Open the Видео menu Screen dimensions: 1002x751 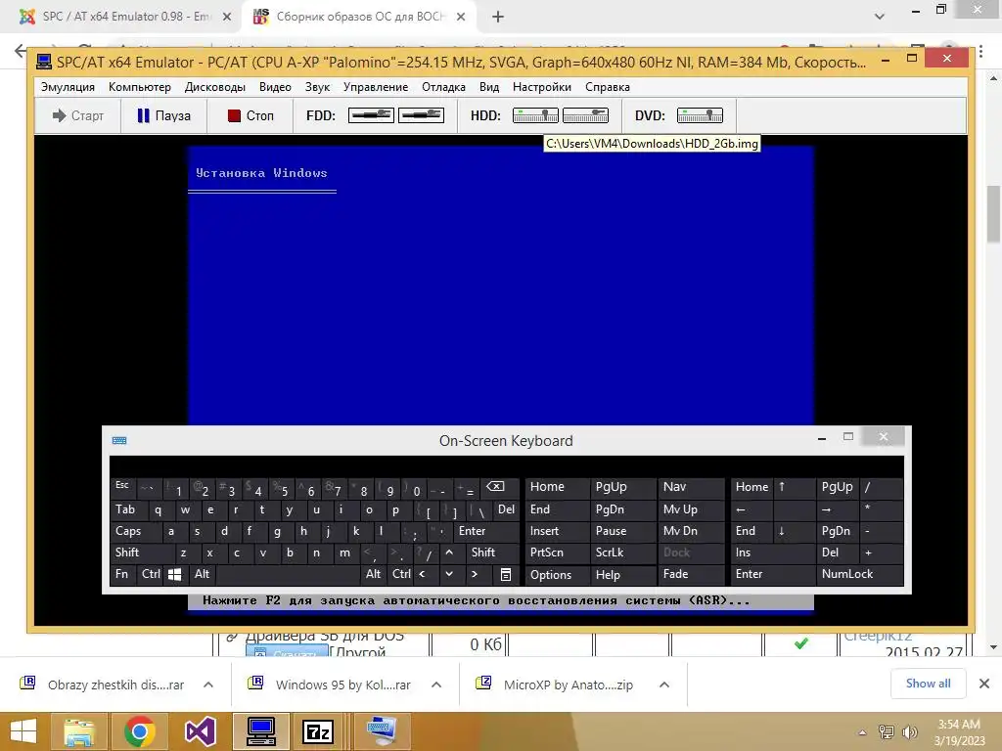(275, 87)
